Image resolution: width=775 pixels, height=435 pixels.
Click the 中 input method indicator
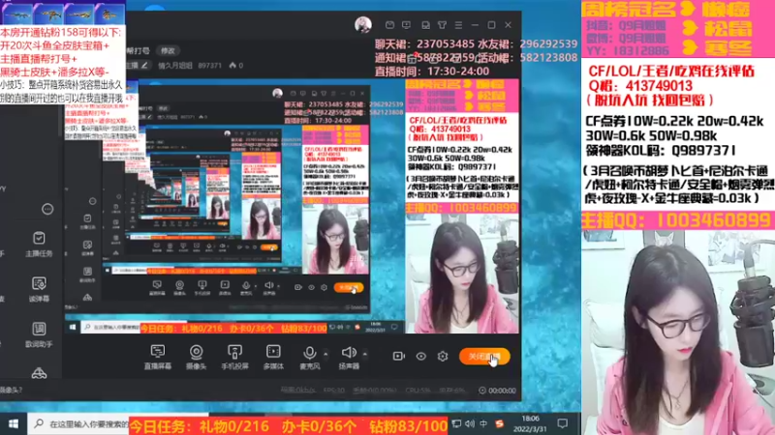[483, 423]
